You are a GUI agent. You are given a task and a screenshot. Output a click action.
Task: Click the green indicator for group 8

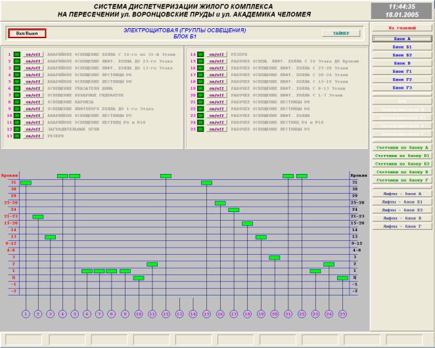17,102
